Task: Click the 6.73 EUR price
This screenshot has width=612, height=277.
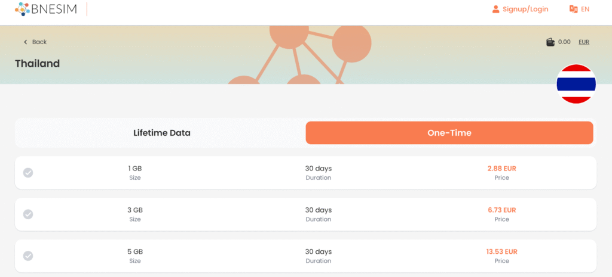Action: coord(501,210)
